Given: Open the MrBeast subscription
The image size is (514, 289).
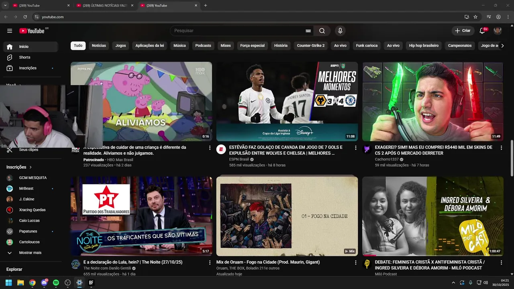Looking at the screenshot, I should (x=31, y=189).
